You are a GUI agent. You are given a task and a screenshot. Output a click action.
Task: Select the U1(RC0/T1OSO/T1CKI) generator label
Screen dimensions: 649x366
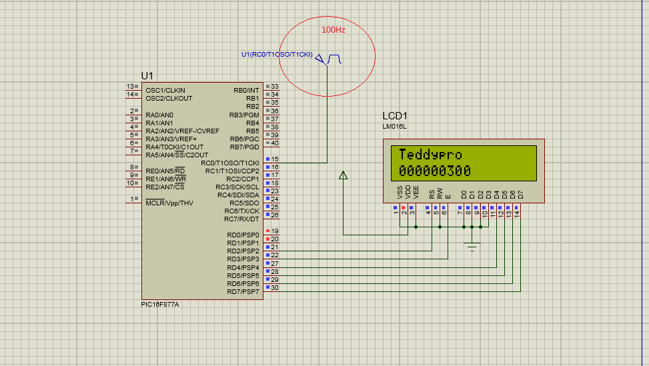(x=277, y=54)
